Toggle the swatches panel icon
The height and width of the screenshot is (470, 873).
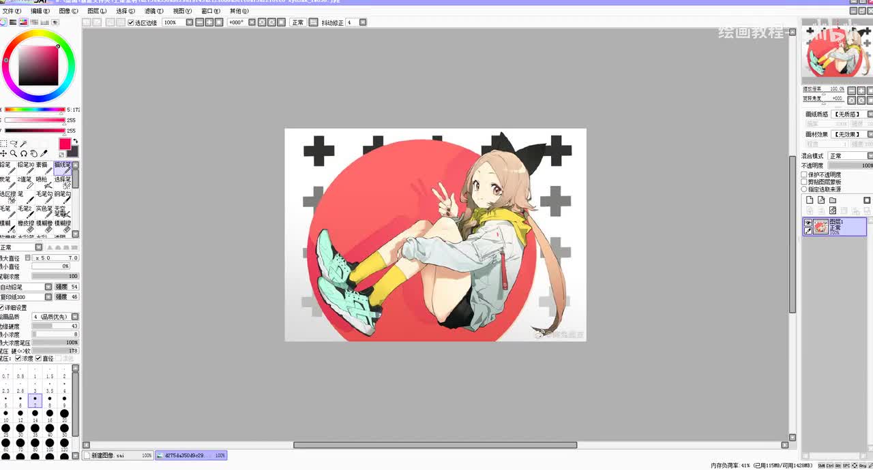point(44,22)
